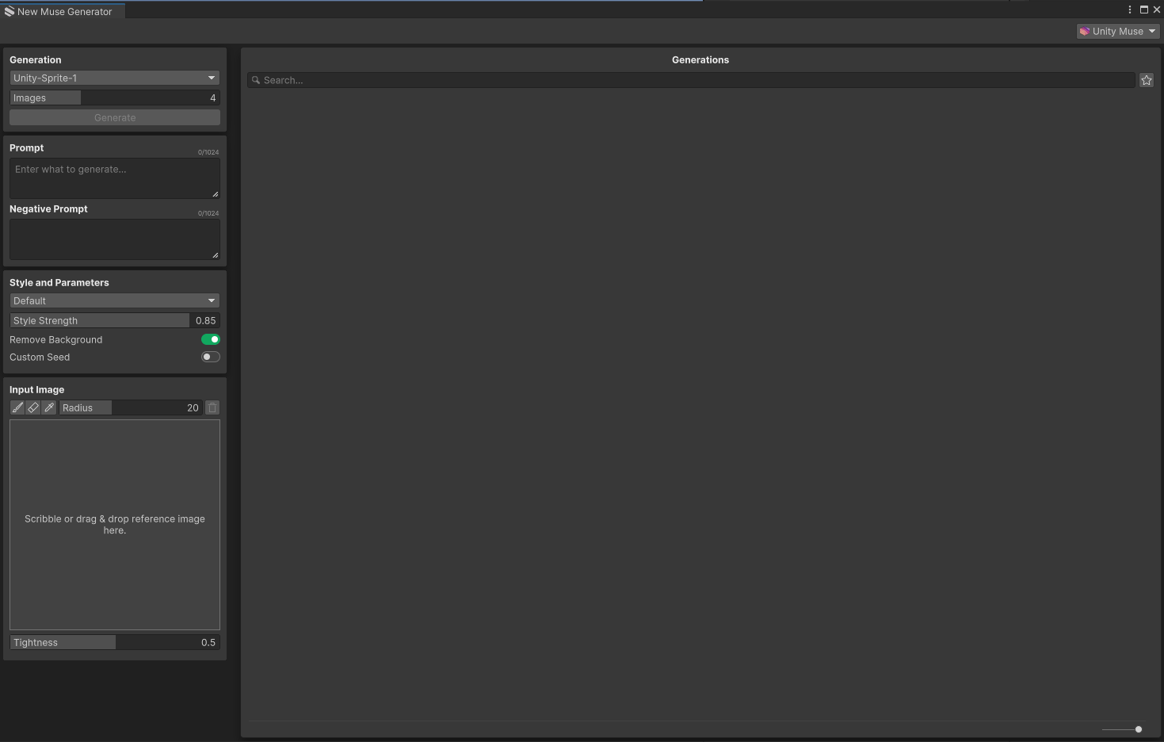Enable the Custom Seed switch

pyautogui.click(x=211, y=357)
